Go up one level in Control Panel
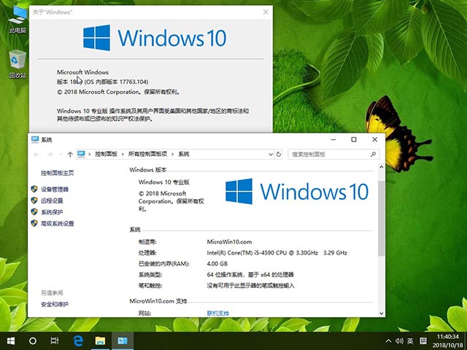Viewport: 467px width, 350px height. [x=70, y=154]
